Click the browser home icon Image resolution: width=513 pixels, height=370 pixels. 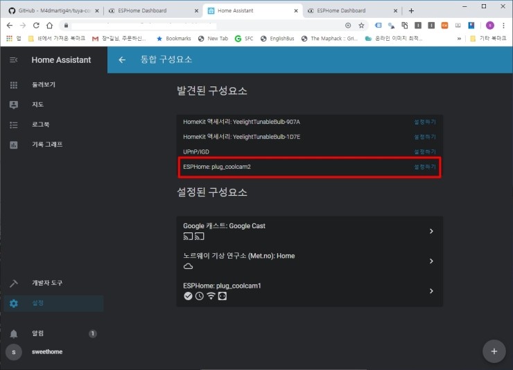[x=49, y=25]
